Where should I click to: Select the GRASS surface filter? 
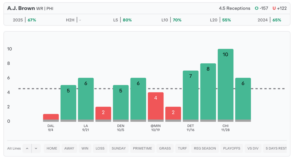click(165, 148)
